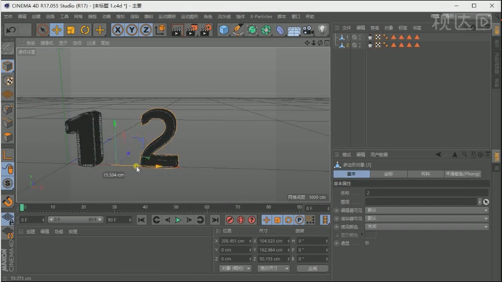Click the Undo arrow icon
Image resolution: width=502 pixels, height=282 pixels.
coord(11,30)
